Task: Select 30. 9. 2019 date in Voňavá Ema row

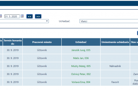Action: (13, 82)
